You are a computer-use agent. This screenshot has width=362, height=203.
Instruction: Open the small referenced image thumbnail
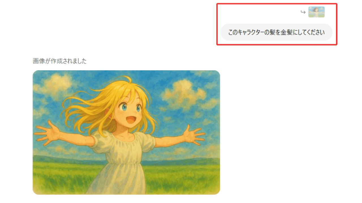click(316, 12)
